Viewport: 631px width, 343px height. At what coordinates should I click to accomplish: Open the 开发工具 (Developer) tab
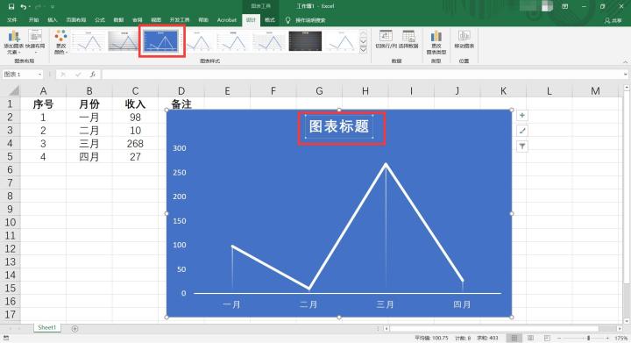[x=180, y=20]
